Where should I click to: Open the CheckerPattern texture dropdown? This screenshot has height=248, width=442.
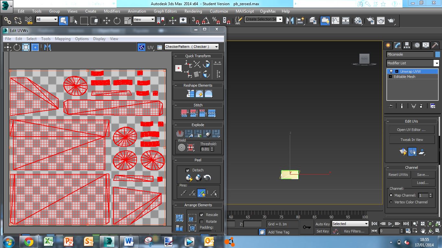(x=192, y=47)
